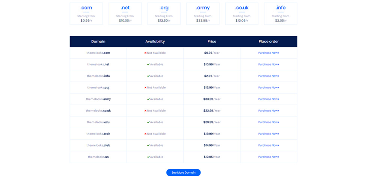Image resolution: width=368 pixels, height=177 pixels.
Task: Click the $14.99/Year price cell
Action: [212, 145]
